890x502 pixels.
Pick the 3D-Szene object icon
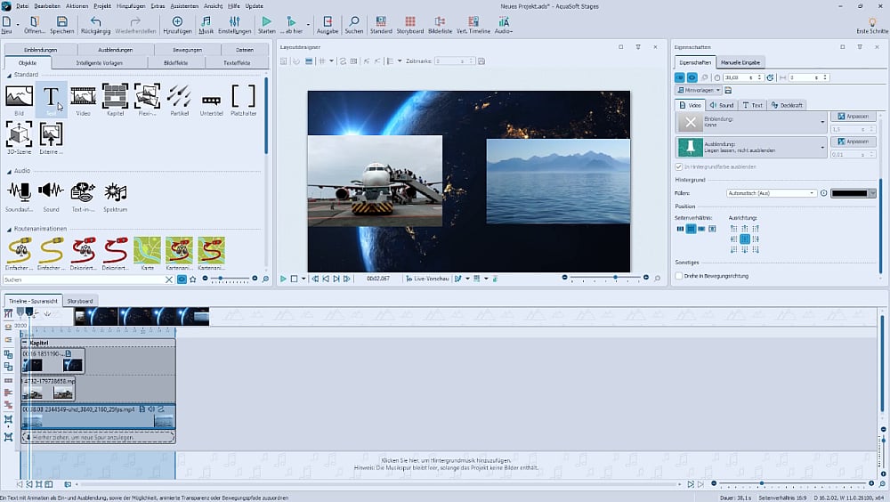click(x=19, y=135)
